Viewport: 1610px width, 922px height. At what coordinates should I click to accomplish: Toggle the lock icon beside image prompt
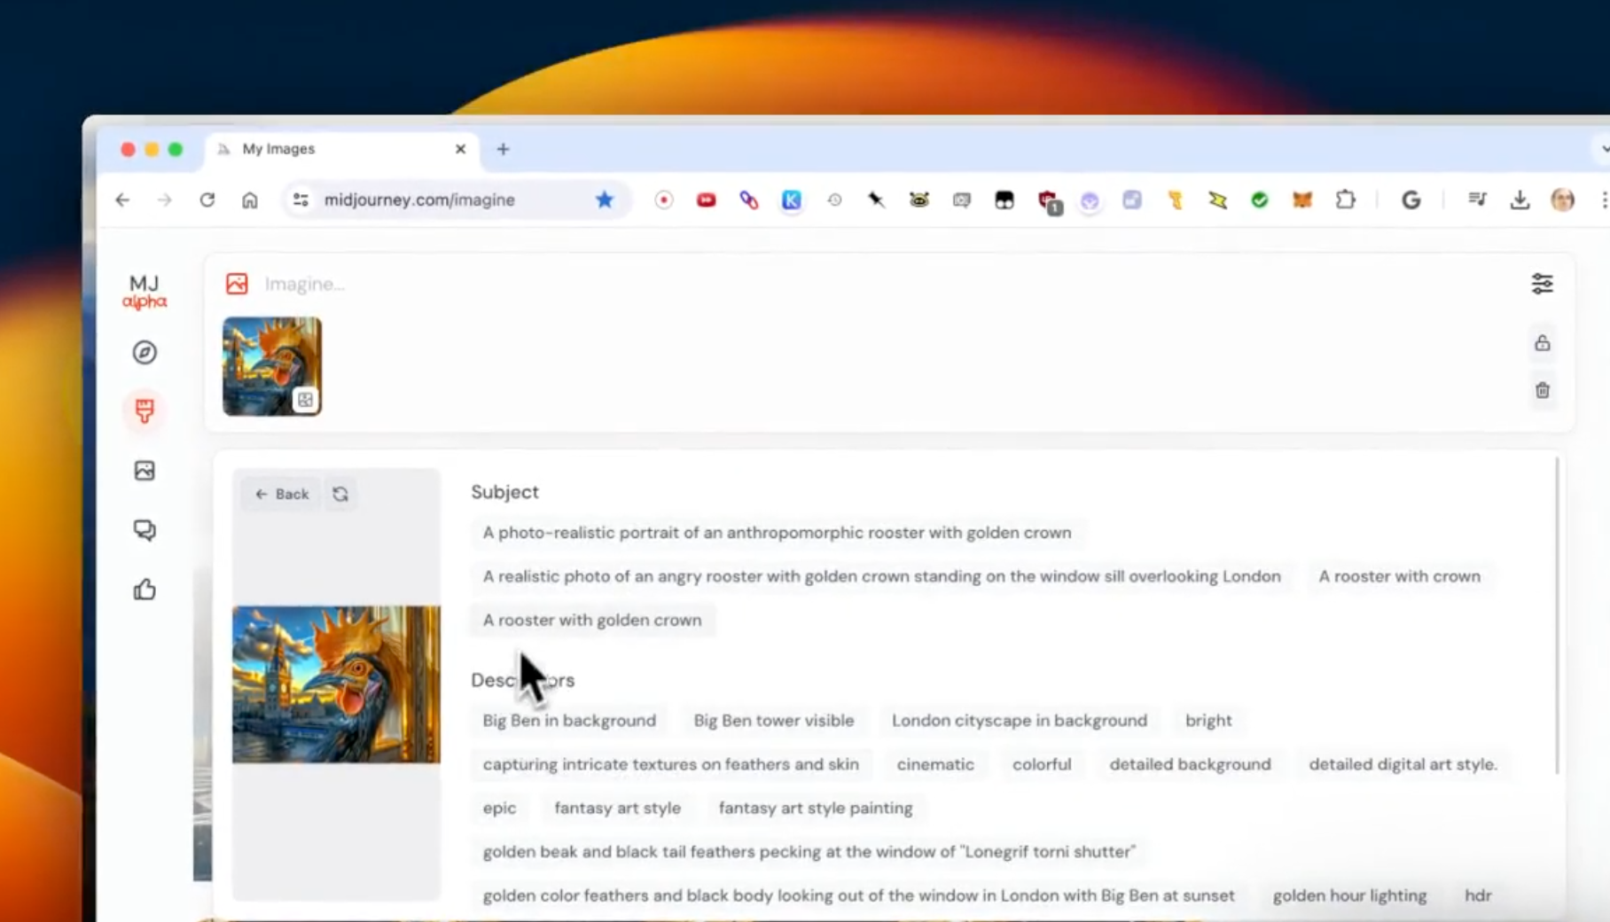(x=1543, y=343)
